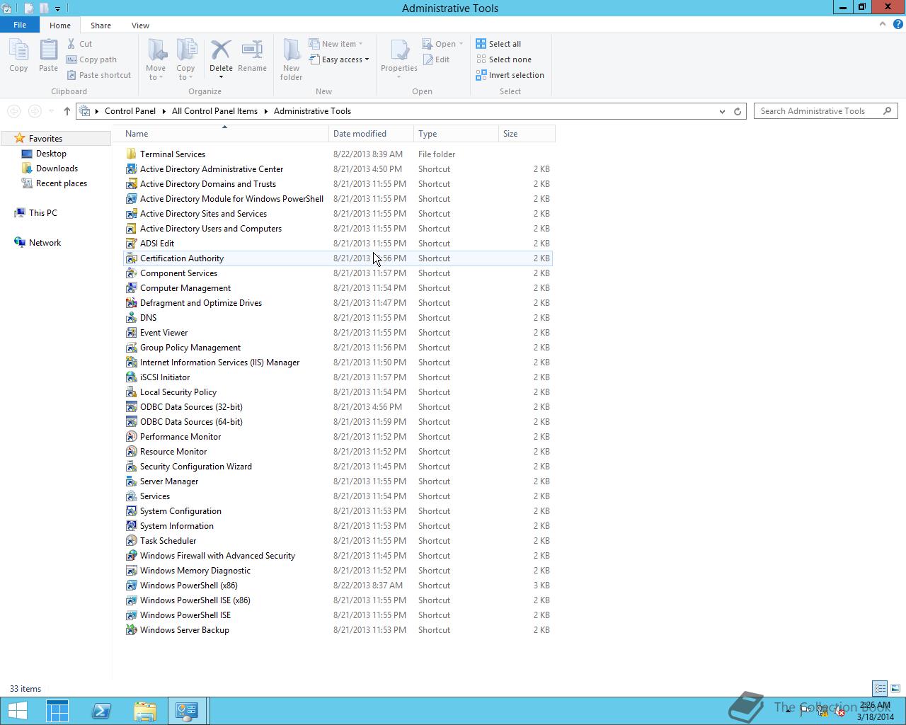This screenshot has width=906, height=725.
Task: Select the Computer Management icon
Action: tap(131, 288)
